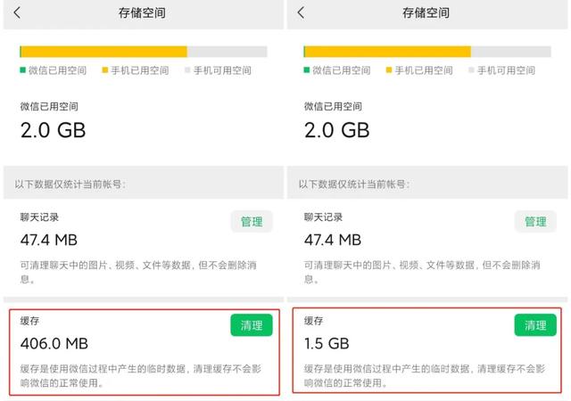Click the storage usage bar in right screenshot
571x401 pixels.
tap(426, 51)
